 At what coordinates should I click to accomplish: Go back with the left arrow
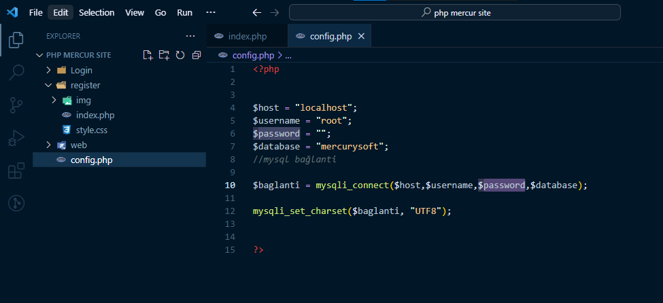(x=256, y=13)
